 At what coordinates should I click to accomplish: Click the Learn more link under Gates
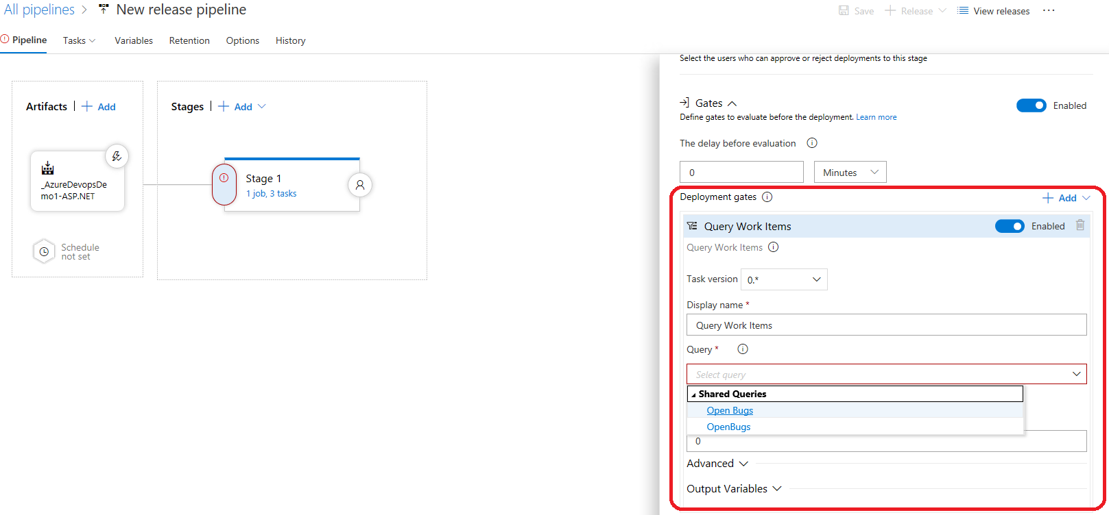click(876, 117)
